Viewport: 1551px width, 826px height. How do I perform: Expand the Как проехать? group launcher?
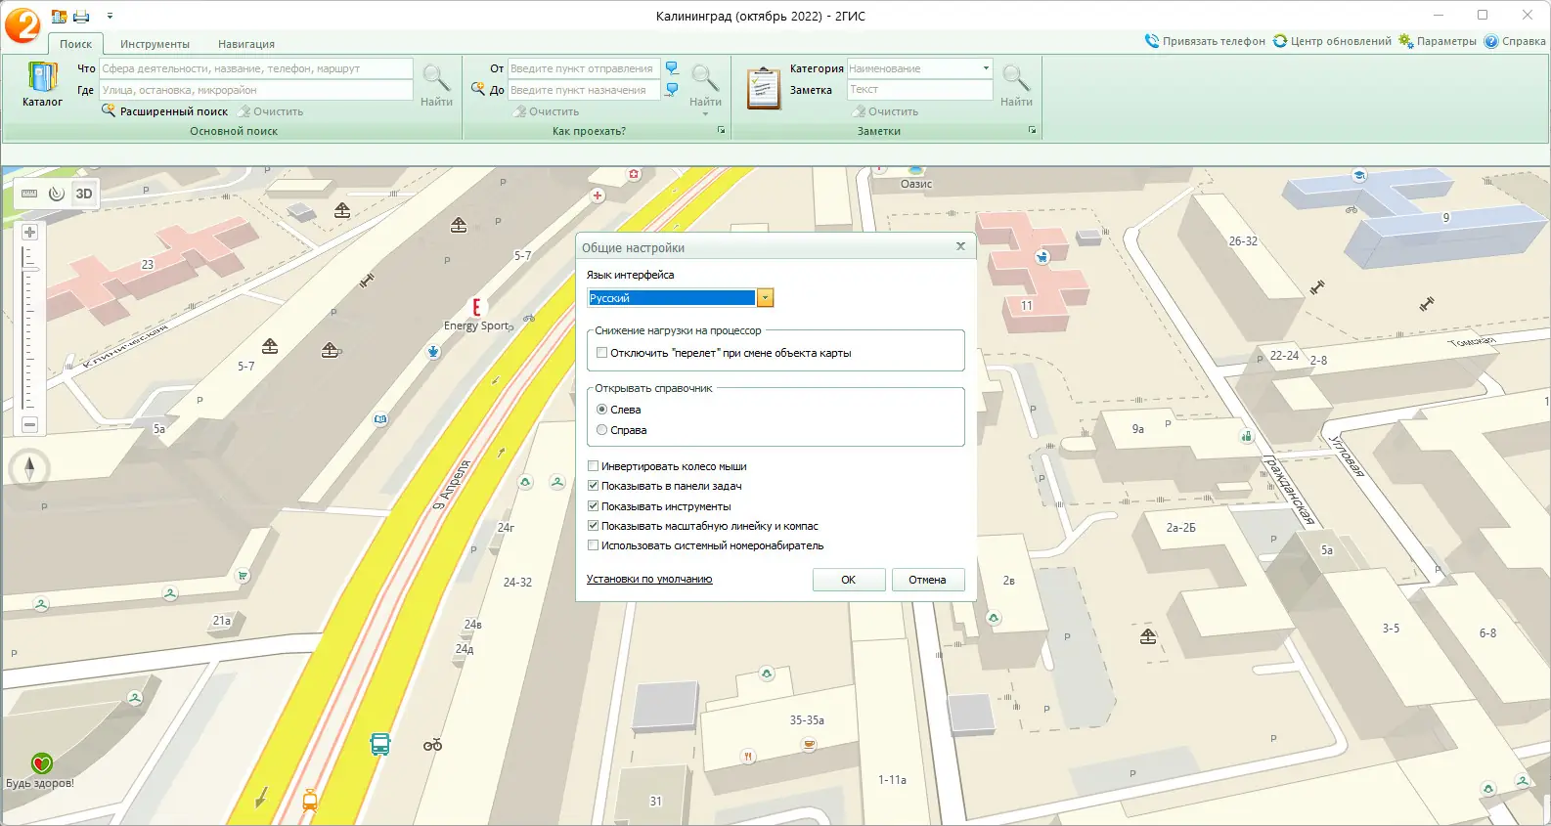722,130
